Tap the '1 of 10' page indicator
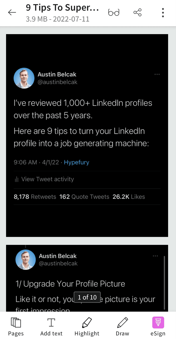Viewport: 176px width, 339px height. (x=87, y=297)
